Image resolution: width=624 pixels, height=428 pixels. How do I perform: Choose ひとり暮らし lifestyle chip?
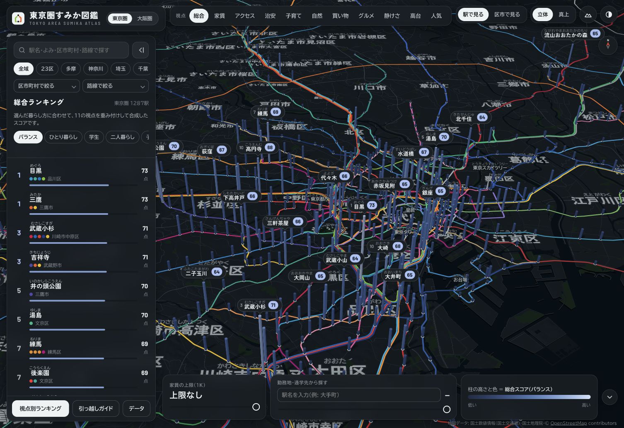[63, 137]
